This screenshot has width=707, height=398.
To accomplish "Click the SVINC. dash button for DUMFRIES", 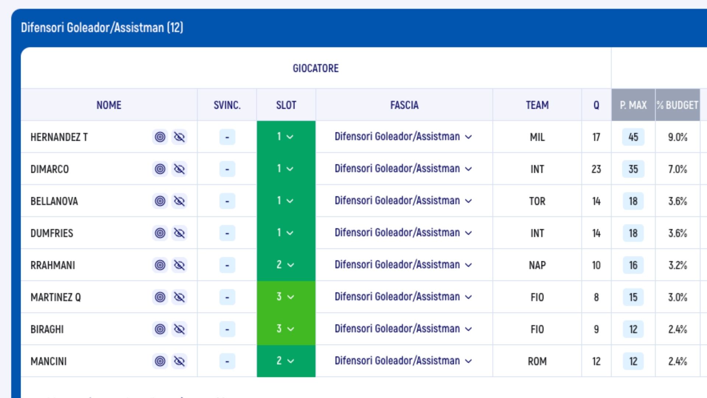I will pos(227,233).
